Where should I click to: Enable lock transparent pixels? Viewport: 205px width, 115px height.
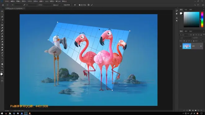[184, 41]
